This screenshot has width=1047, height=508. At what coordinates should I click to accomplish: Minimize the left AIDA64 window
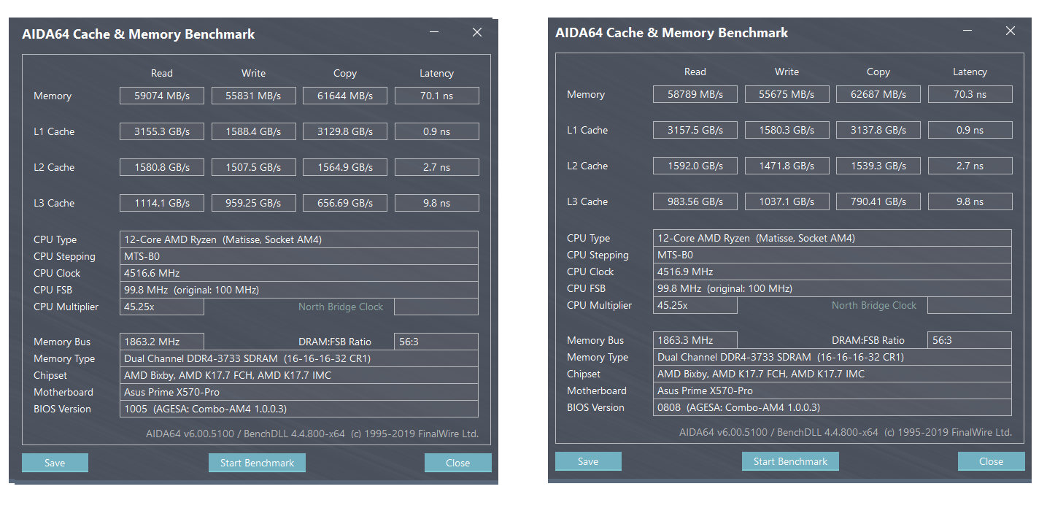pyautogui.click(x=434, y=33)
